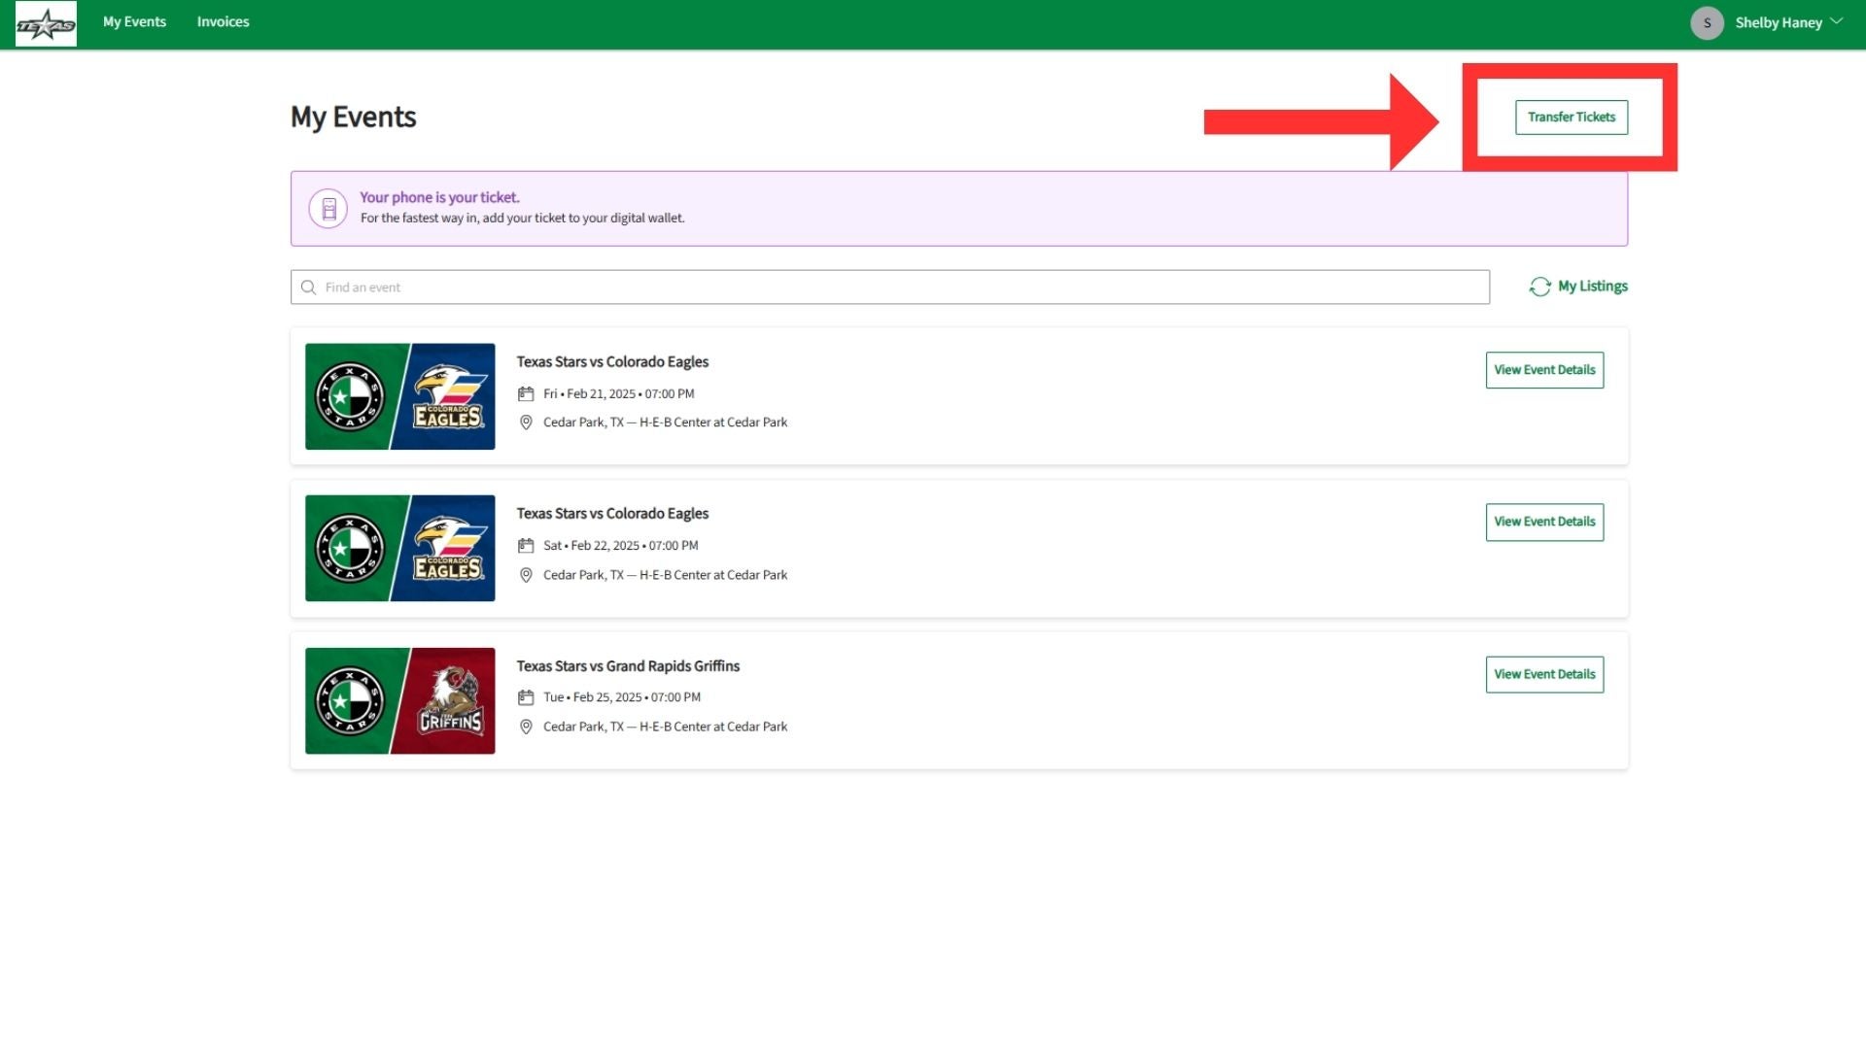The image size is (1866, 1049).
Task: Click the calendar icon beside Fri Feb 21
Action: point(526,393)
